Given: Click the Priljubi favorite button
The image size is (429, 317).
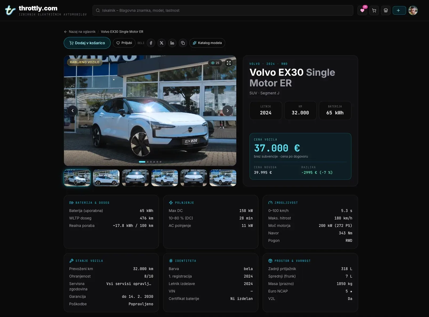Looking at the screenshot, I should pos(124,43).
